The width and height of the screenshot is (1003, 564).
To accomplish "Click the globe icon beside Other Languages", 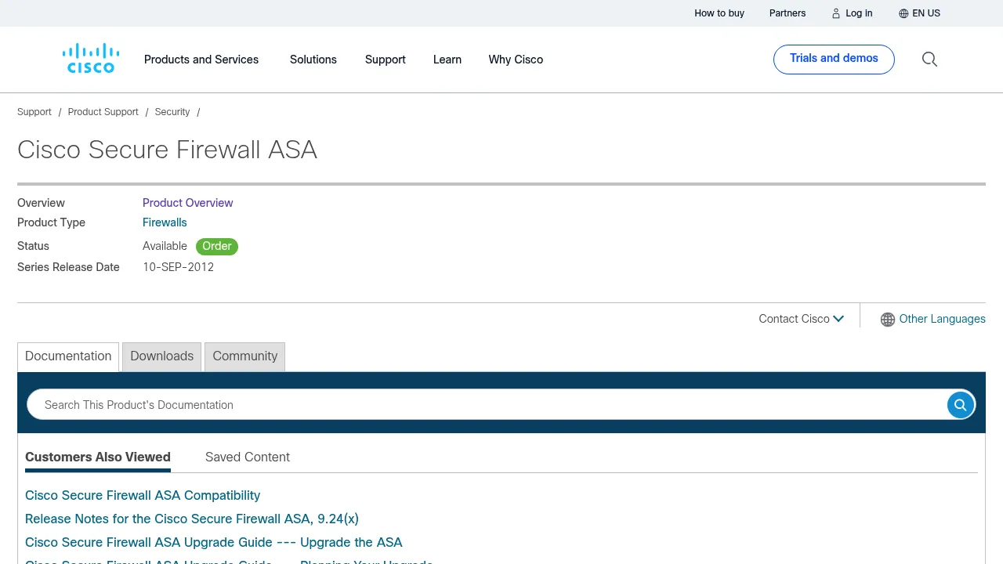I will [888, 320].
